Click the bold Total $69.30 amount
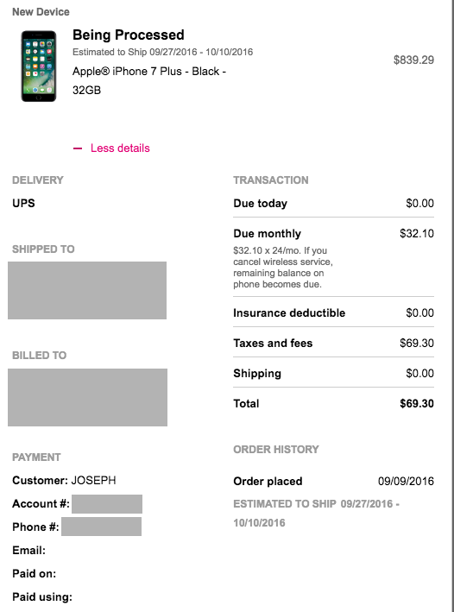The image size is (454, 612). (x=417, y=404)
